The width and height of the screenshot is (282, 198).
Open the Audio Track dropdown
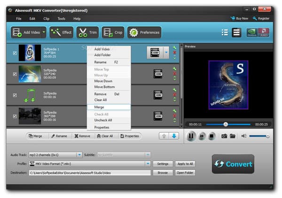[79, 155]
